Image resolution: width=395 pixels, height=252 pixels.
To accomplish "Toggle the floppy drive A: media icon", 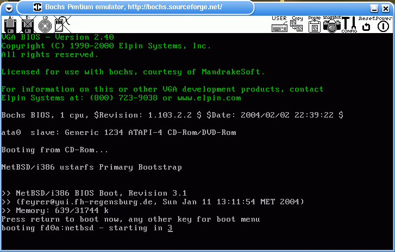I will pyautogui.click(x=10, y=24).
